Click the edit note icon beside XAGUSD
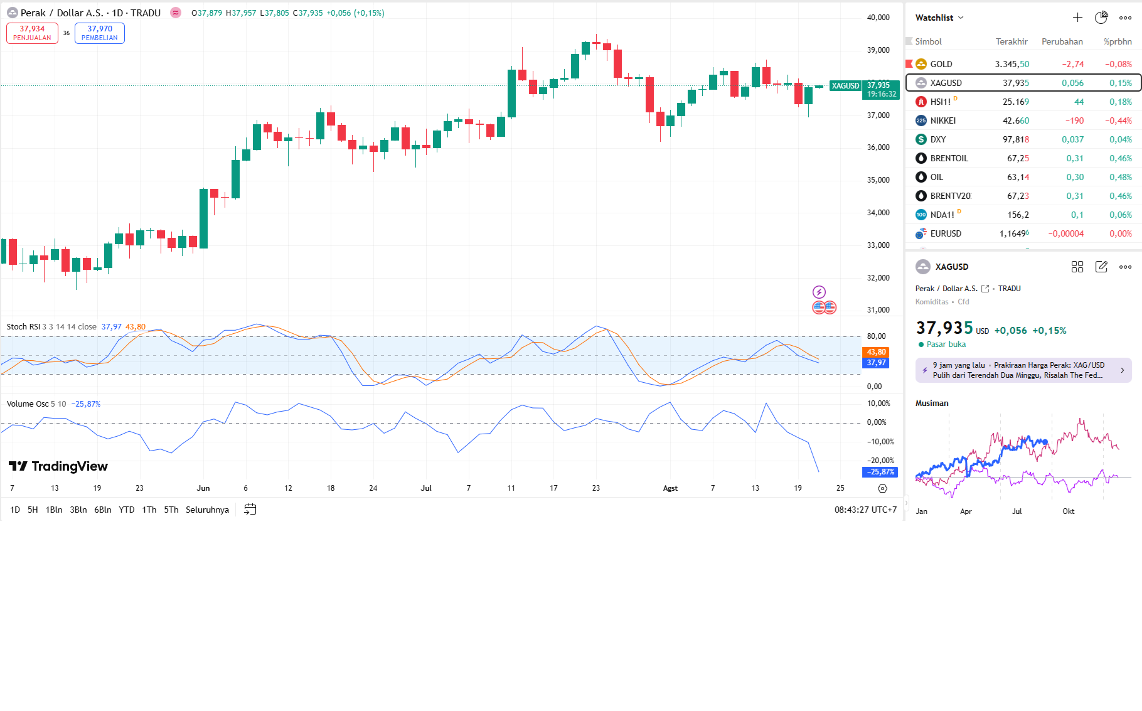1142x711 pixels. pos(1101,267)
